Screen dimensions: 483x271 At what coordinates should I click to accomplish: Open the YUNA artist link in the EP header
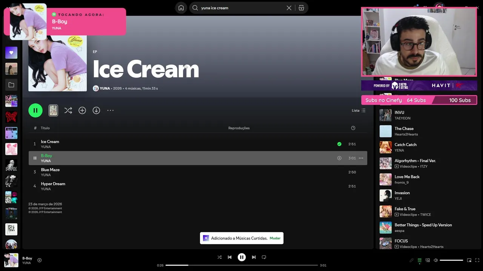pyautogui.click(x=105, y=88)
